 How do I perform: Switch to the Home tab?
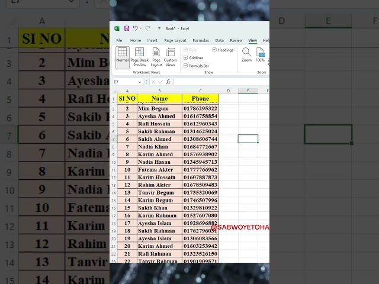pyautogui.click(x=136, y=40)
